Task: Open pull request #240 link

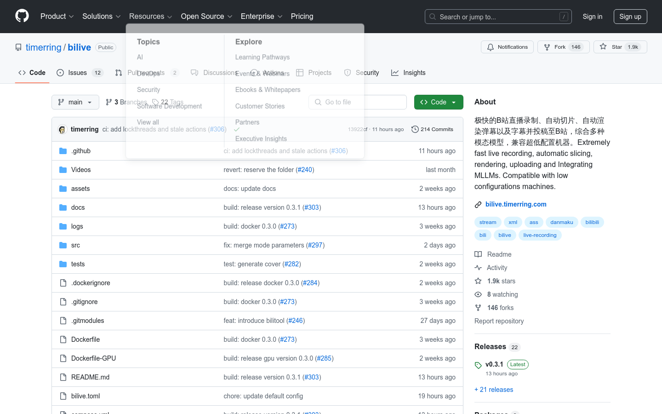Action: point(305,170)
